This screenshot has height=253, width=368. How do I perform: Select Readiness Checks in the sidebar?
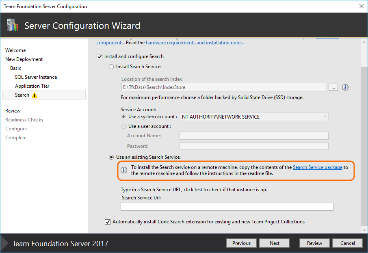click(24, 120)
